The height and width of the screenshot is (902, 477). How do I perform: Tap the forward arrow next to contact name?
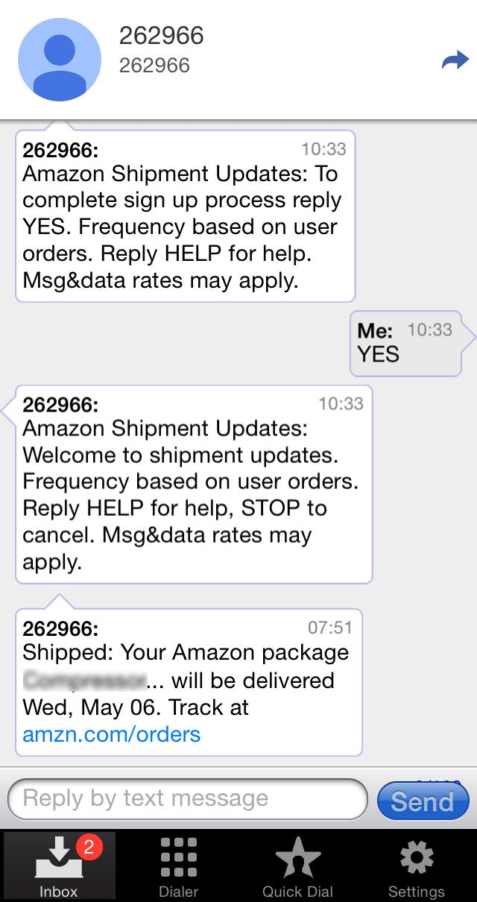pos(455,60)
